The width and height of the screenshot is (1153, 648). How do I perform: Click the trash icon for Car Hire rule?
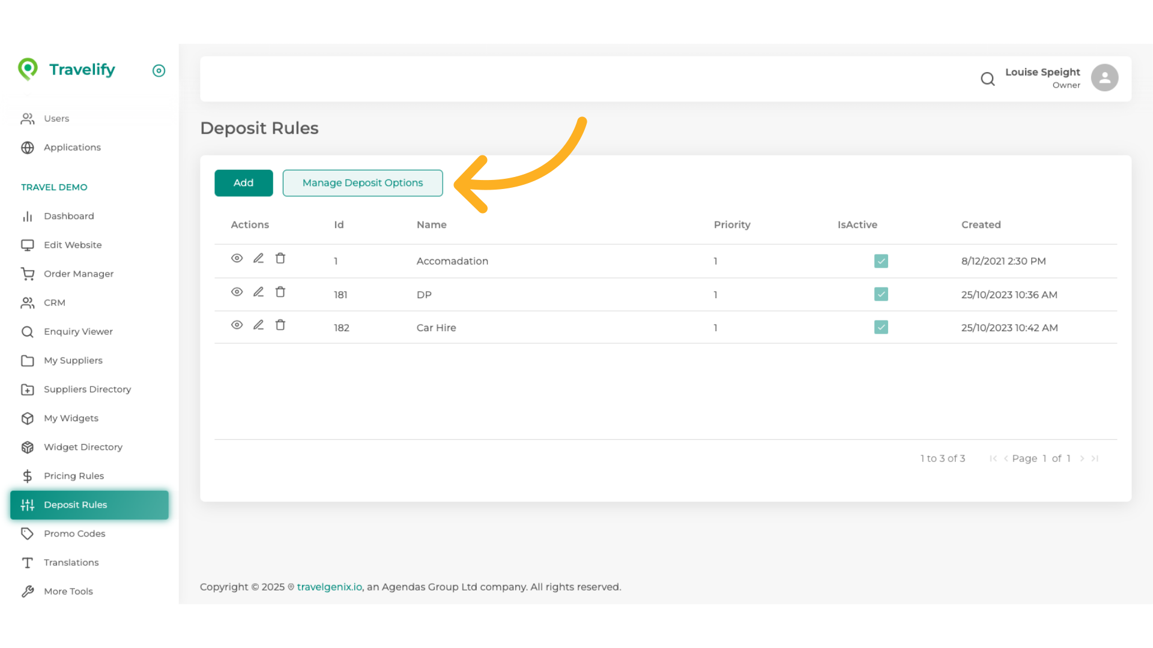280,325
